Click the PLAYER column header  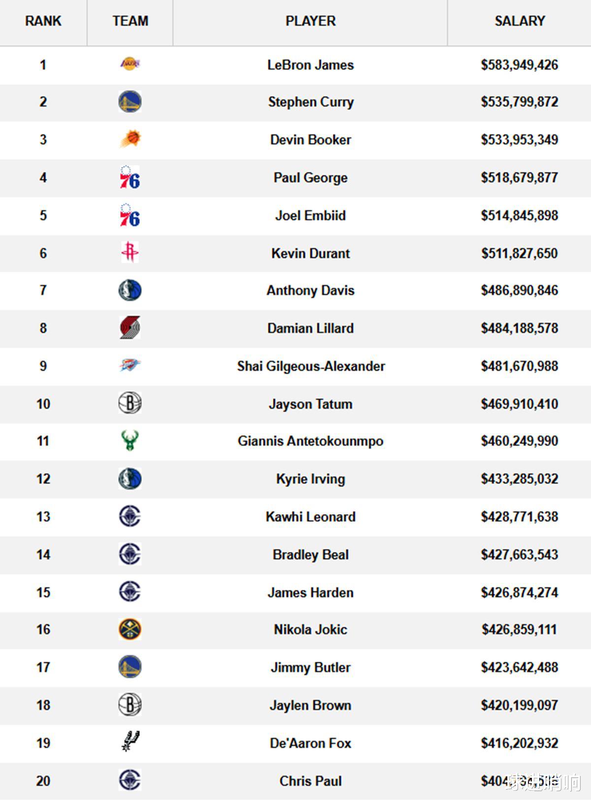tap(311, 21)
